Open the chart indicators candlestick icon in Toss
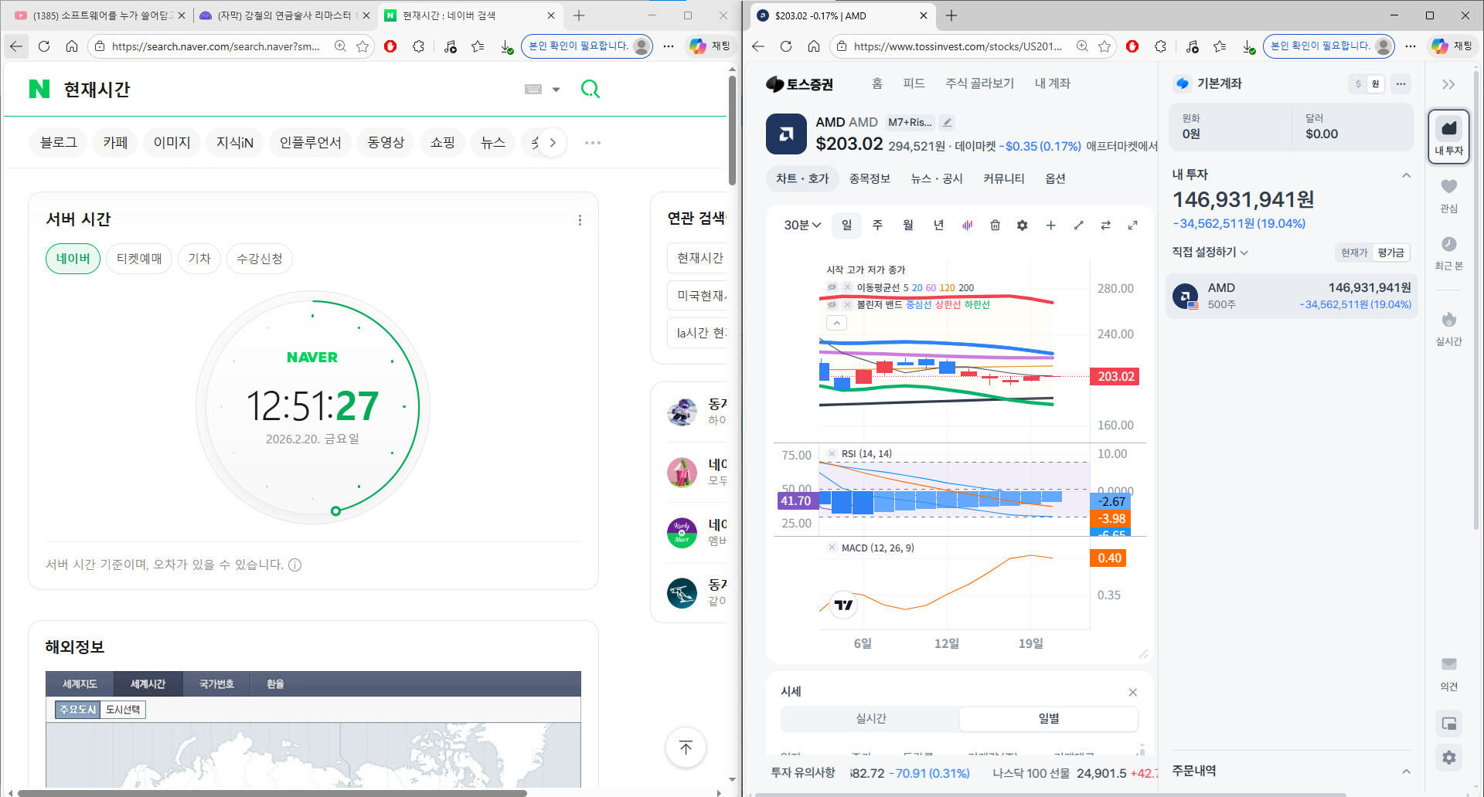Image resolution: width=1484 pixels, height=797 pixels. pos(967,226)
